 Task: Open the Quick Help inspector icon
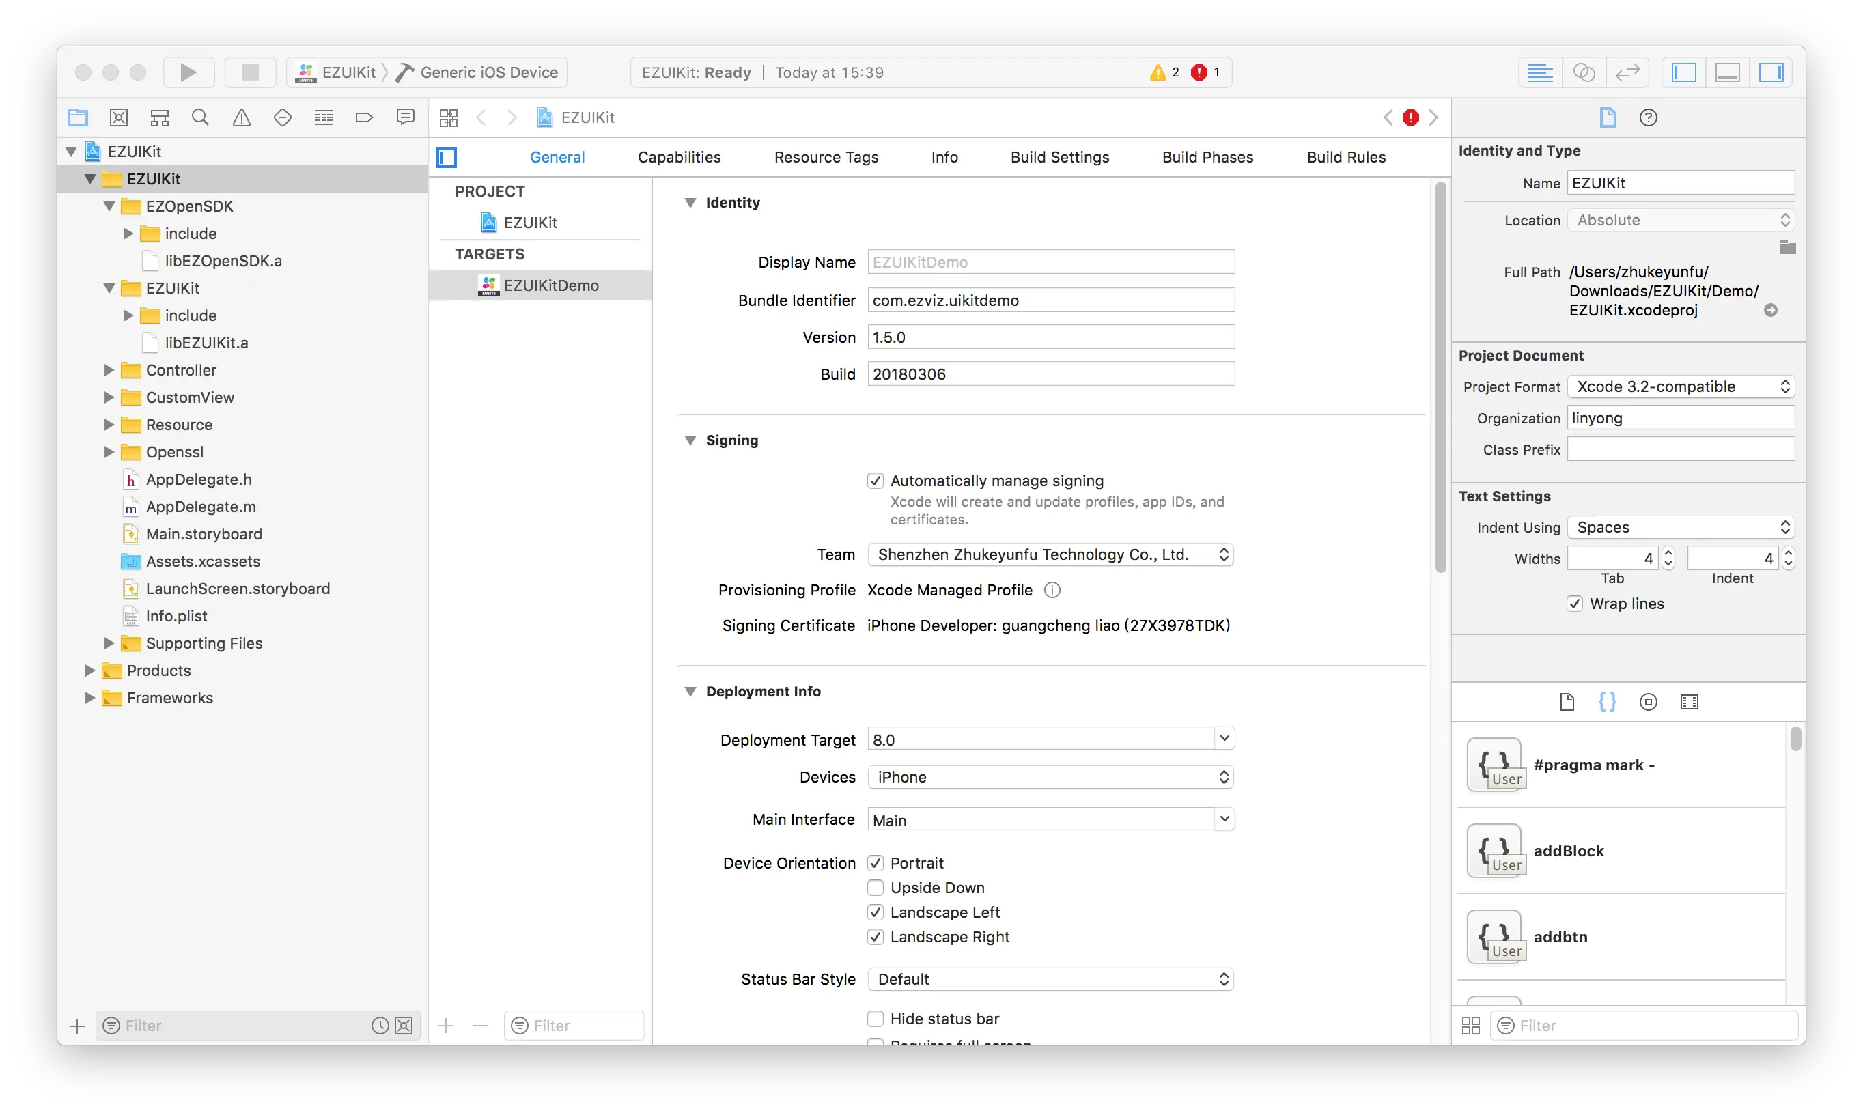pyautogui.click(x=1648, y=117)
